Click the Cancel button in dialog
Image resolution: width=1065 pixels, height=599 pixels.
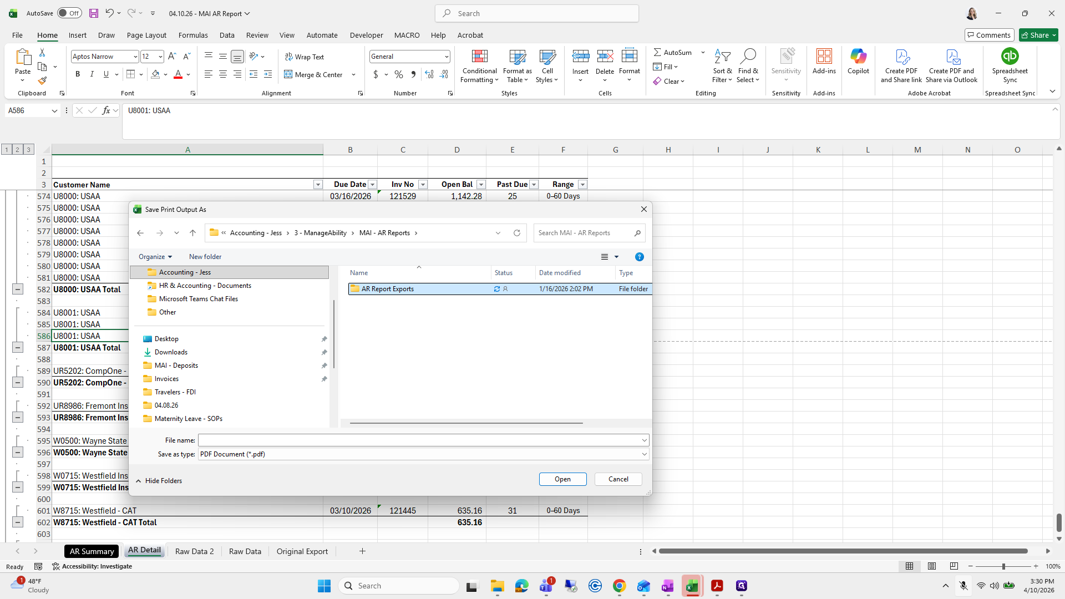click(x=618, y=479)
